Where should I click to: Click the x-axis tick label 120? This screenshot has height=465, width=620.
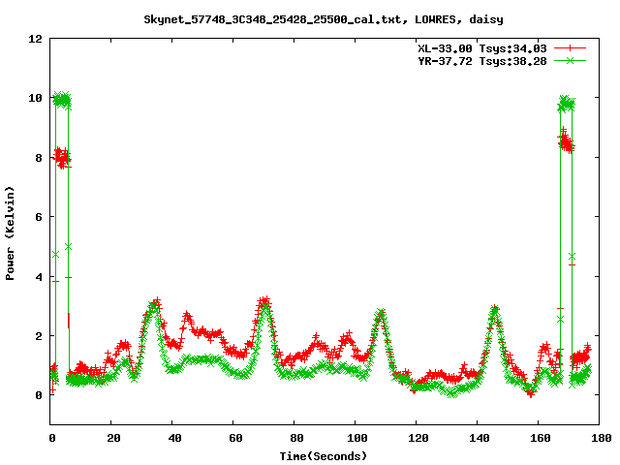click(418, 438)
